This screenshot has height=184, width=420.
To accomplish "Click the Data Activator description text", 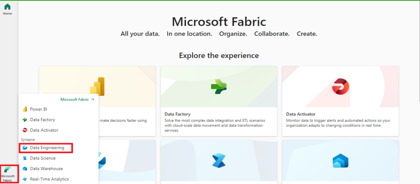I will coord(338,123).
